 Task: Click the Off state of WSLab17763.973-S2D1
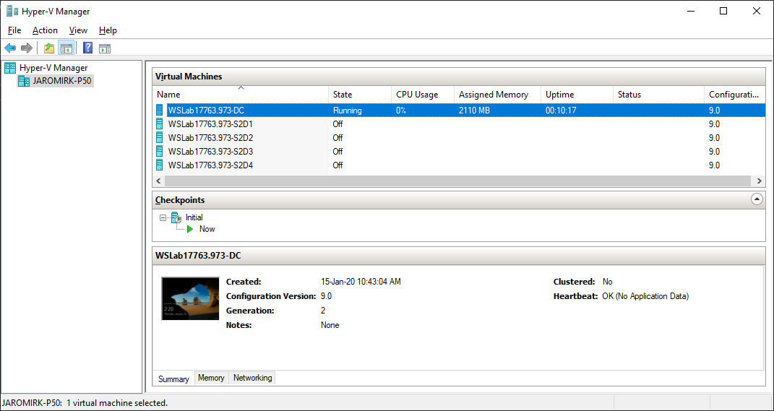pos(337,124)
